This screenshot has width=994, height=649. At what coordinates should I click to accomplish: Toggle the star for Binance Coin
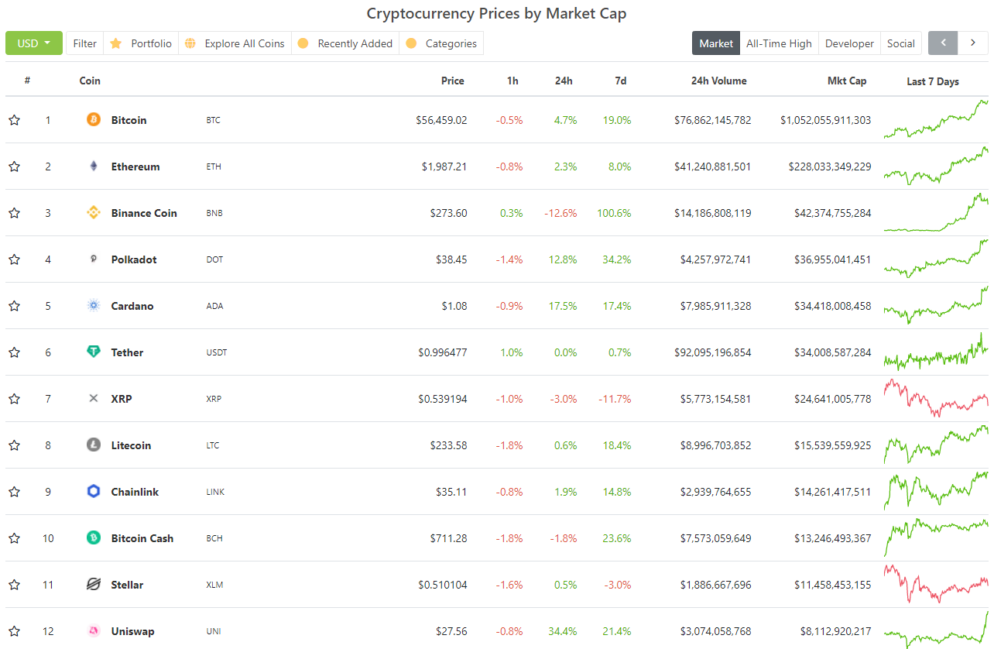(x=14, y=213)
